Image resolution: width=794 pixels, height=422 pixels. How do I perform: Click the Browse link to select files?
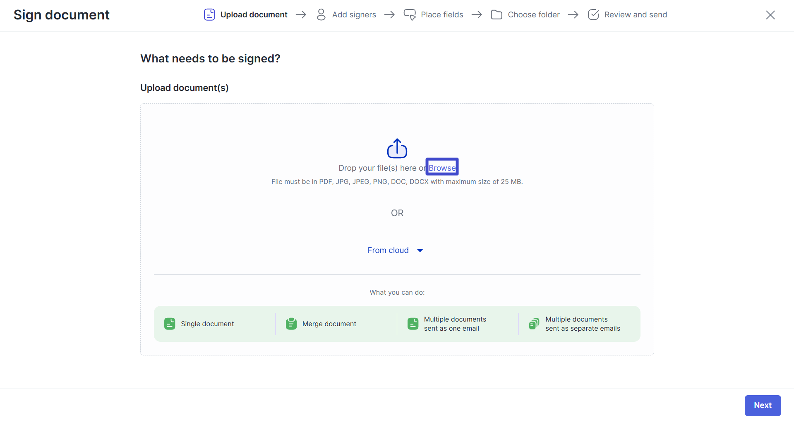pyautogui.click(x=442, y=168)
